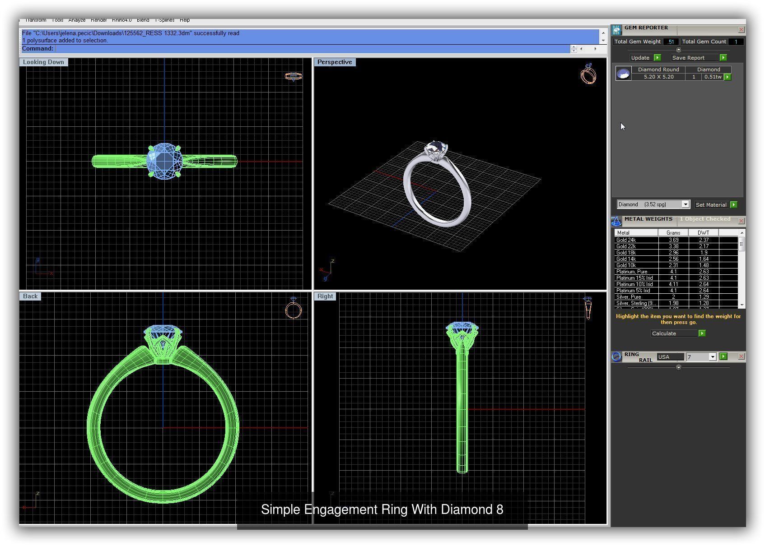Click the Grams column header

tap(673, 233)
